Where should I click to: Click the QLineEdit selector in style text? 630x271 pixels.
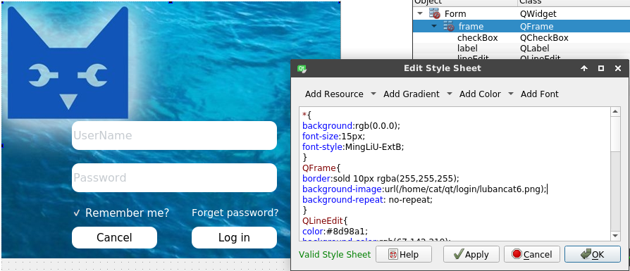click(x=323, y=220)
